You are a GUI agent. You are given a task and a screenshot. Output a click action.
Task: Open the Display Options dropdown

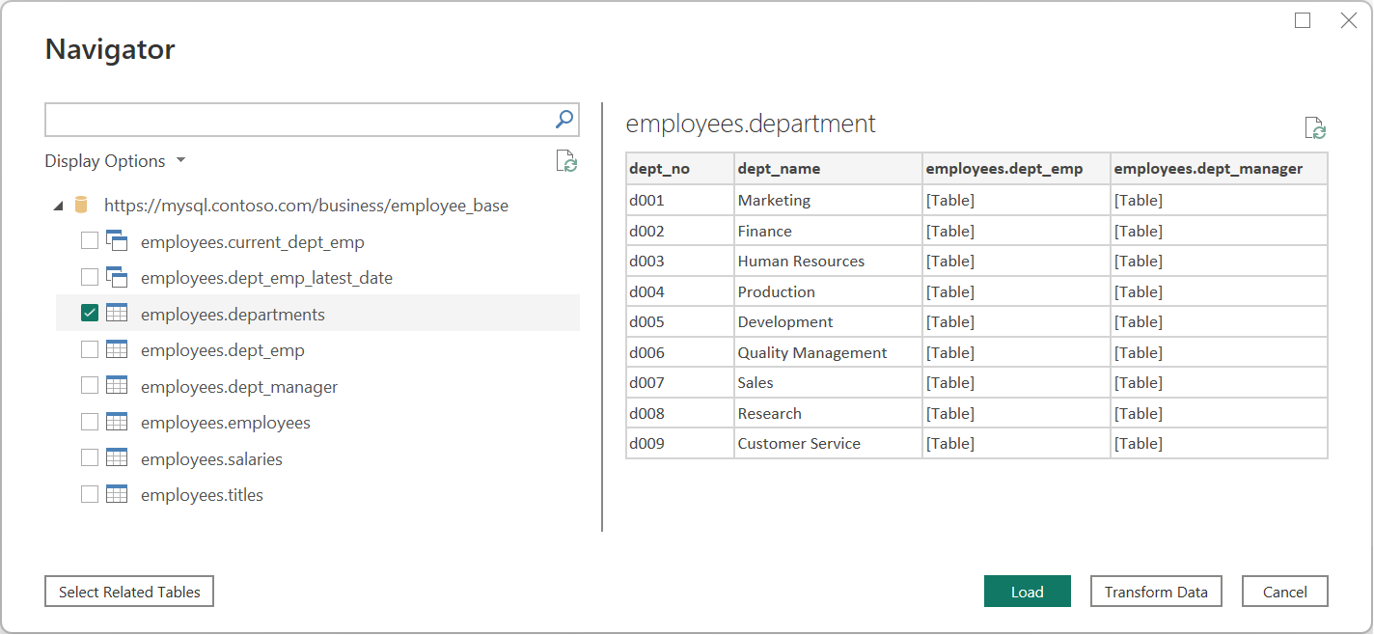pos(115,161)
